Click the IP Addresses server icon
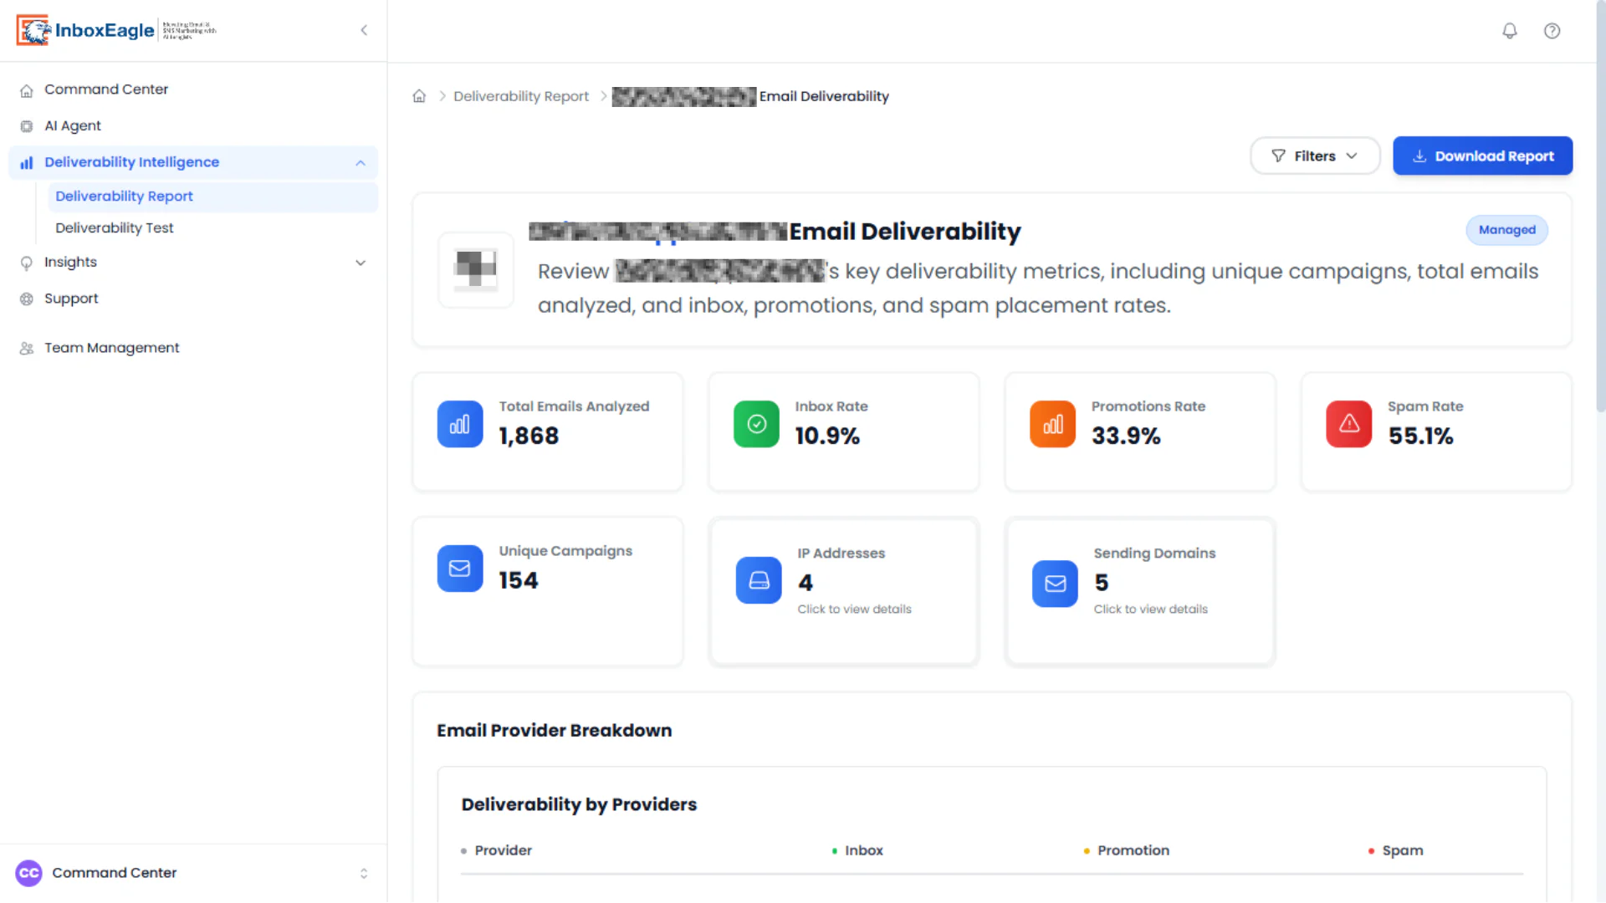The width and height of the screenshot is (1606, 903). tap(759, 580)
